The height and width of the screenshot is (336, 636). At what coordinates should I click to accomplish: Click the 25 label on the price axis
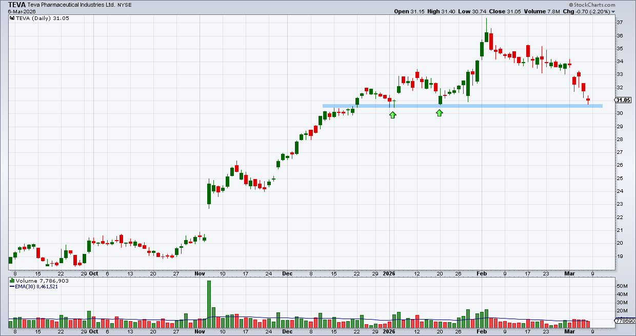click(620, 179)
